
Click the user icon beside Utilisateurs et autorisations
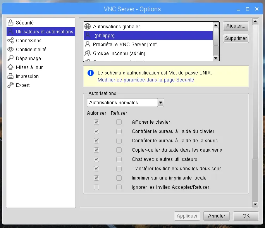pyautogui.click(x=10, y=31)
